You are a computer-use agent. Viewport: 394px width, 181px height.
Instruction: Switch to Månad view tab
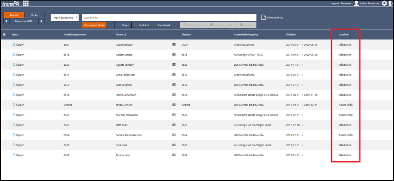[14, 15]
